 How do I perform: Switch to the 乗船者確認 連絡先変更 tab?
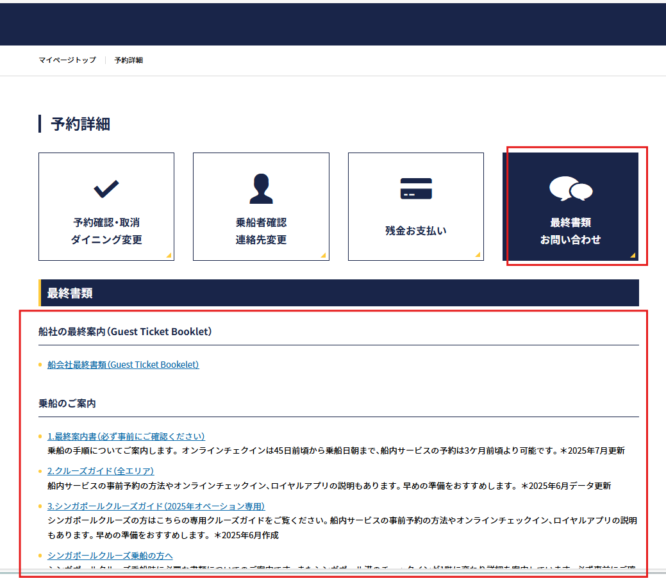point(261,231)
